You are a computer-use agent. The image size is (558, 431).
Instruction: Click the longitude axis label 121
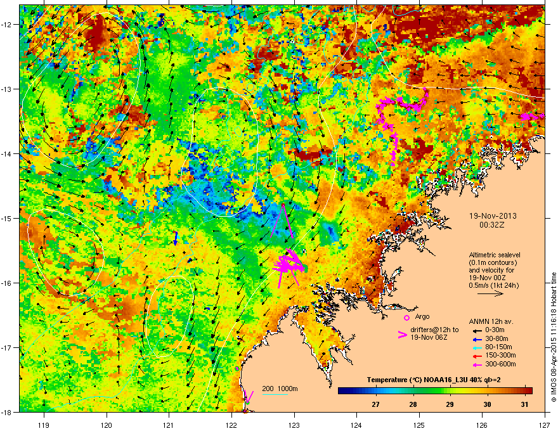pos(169,425)
